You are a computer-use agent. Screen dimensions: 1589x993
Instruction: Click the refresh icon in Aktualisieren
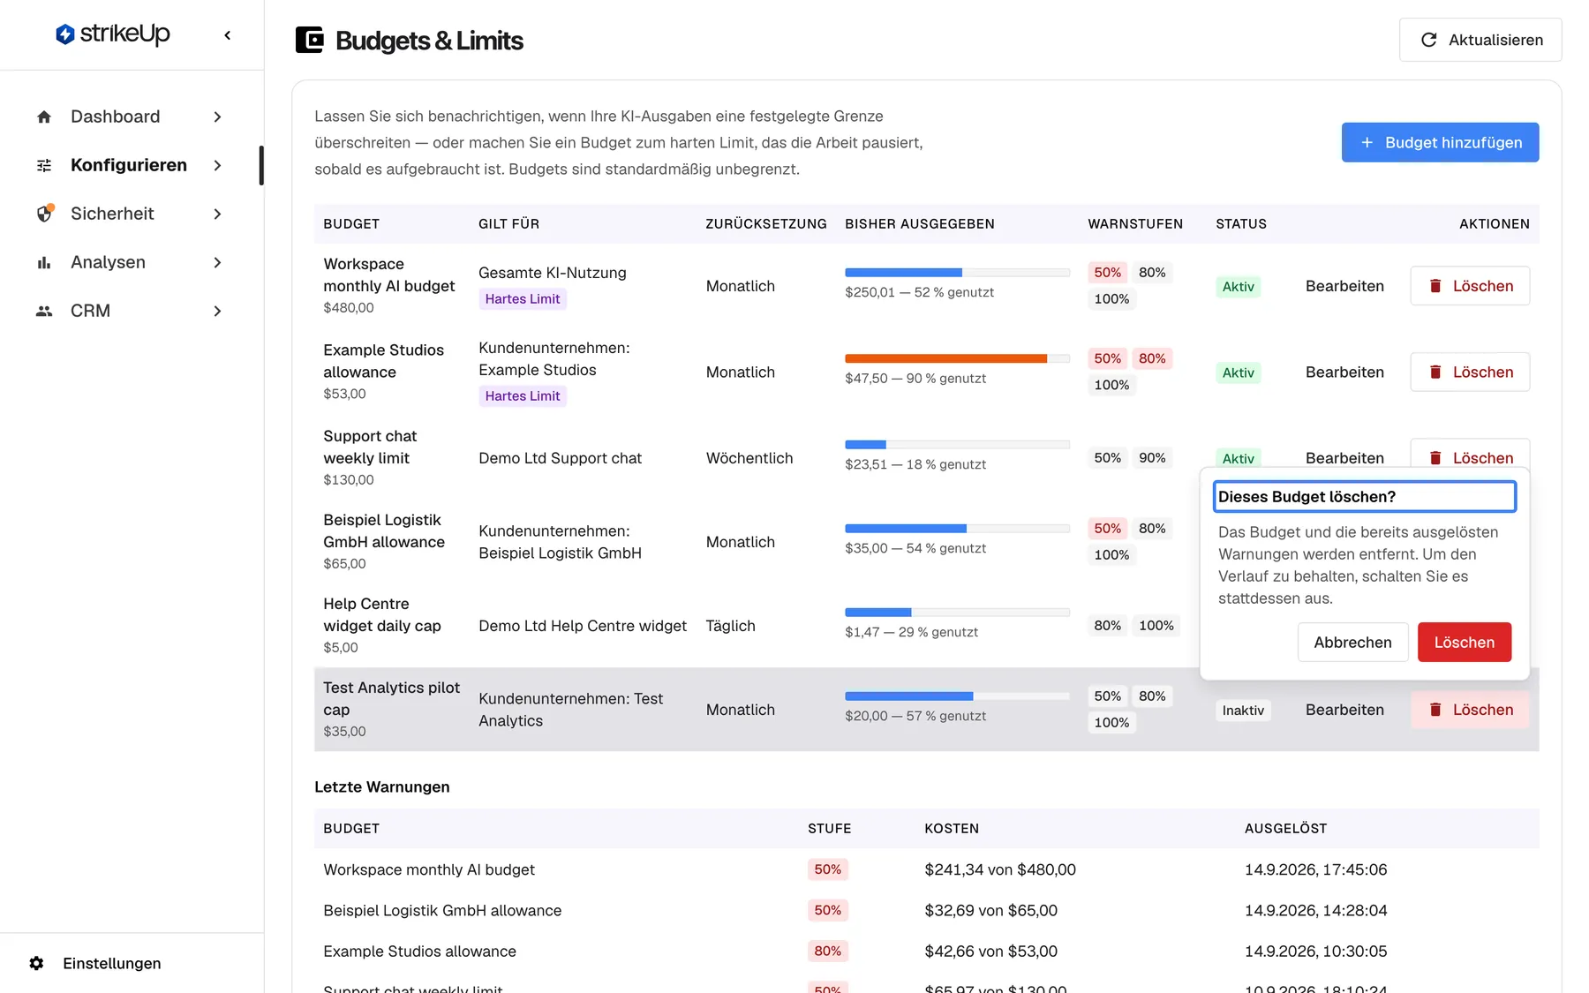point(1428,40)
